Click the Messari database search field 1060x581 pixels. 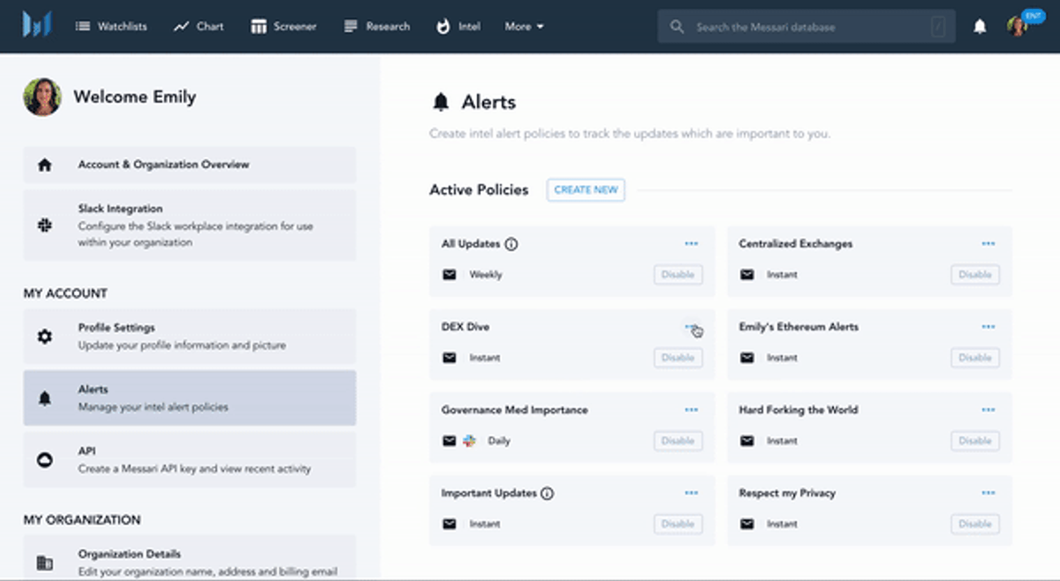point(806,27)
